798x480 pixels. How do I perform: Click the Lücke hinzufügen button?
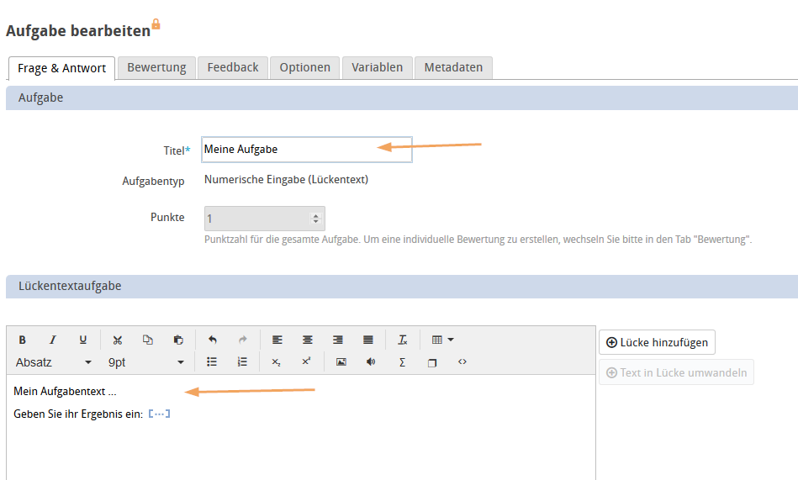pyautogui.click(x=657, y=342)
